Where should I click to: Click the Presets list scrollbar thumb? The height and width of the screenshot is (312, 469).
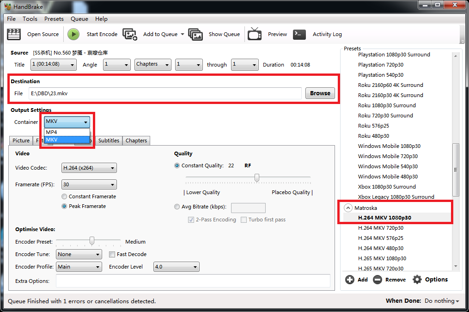point(456,170)
